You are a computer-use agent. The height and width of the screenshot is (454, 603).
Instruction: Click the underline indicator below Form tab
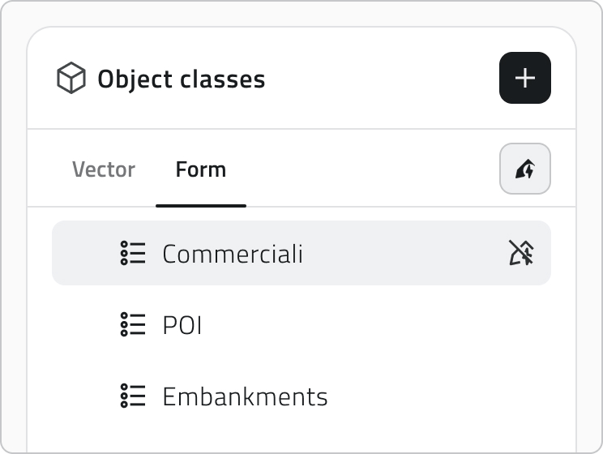click(201, 206)
